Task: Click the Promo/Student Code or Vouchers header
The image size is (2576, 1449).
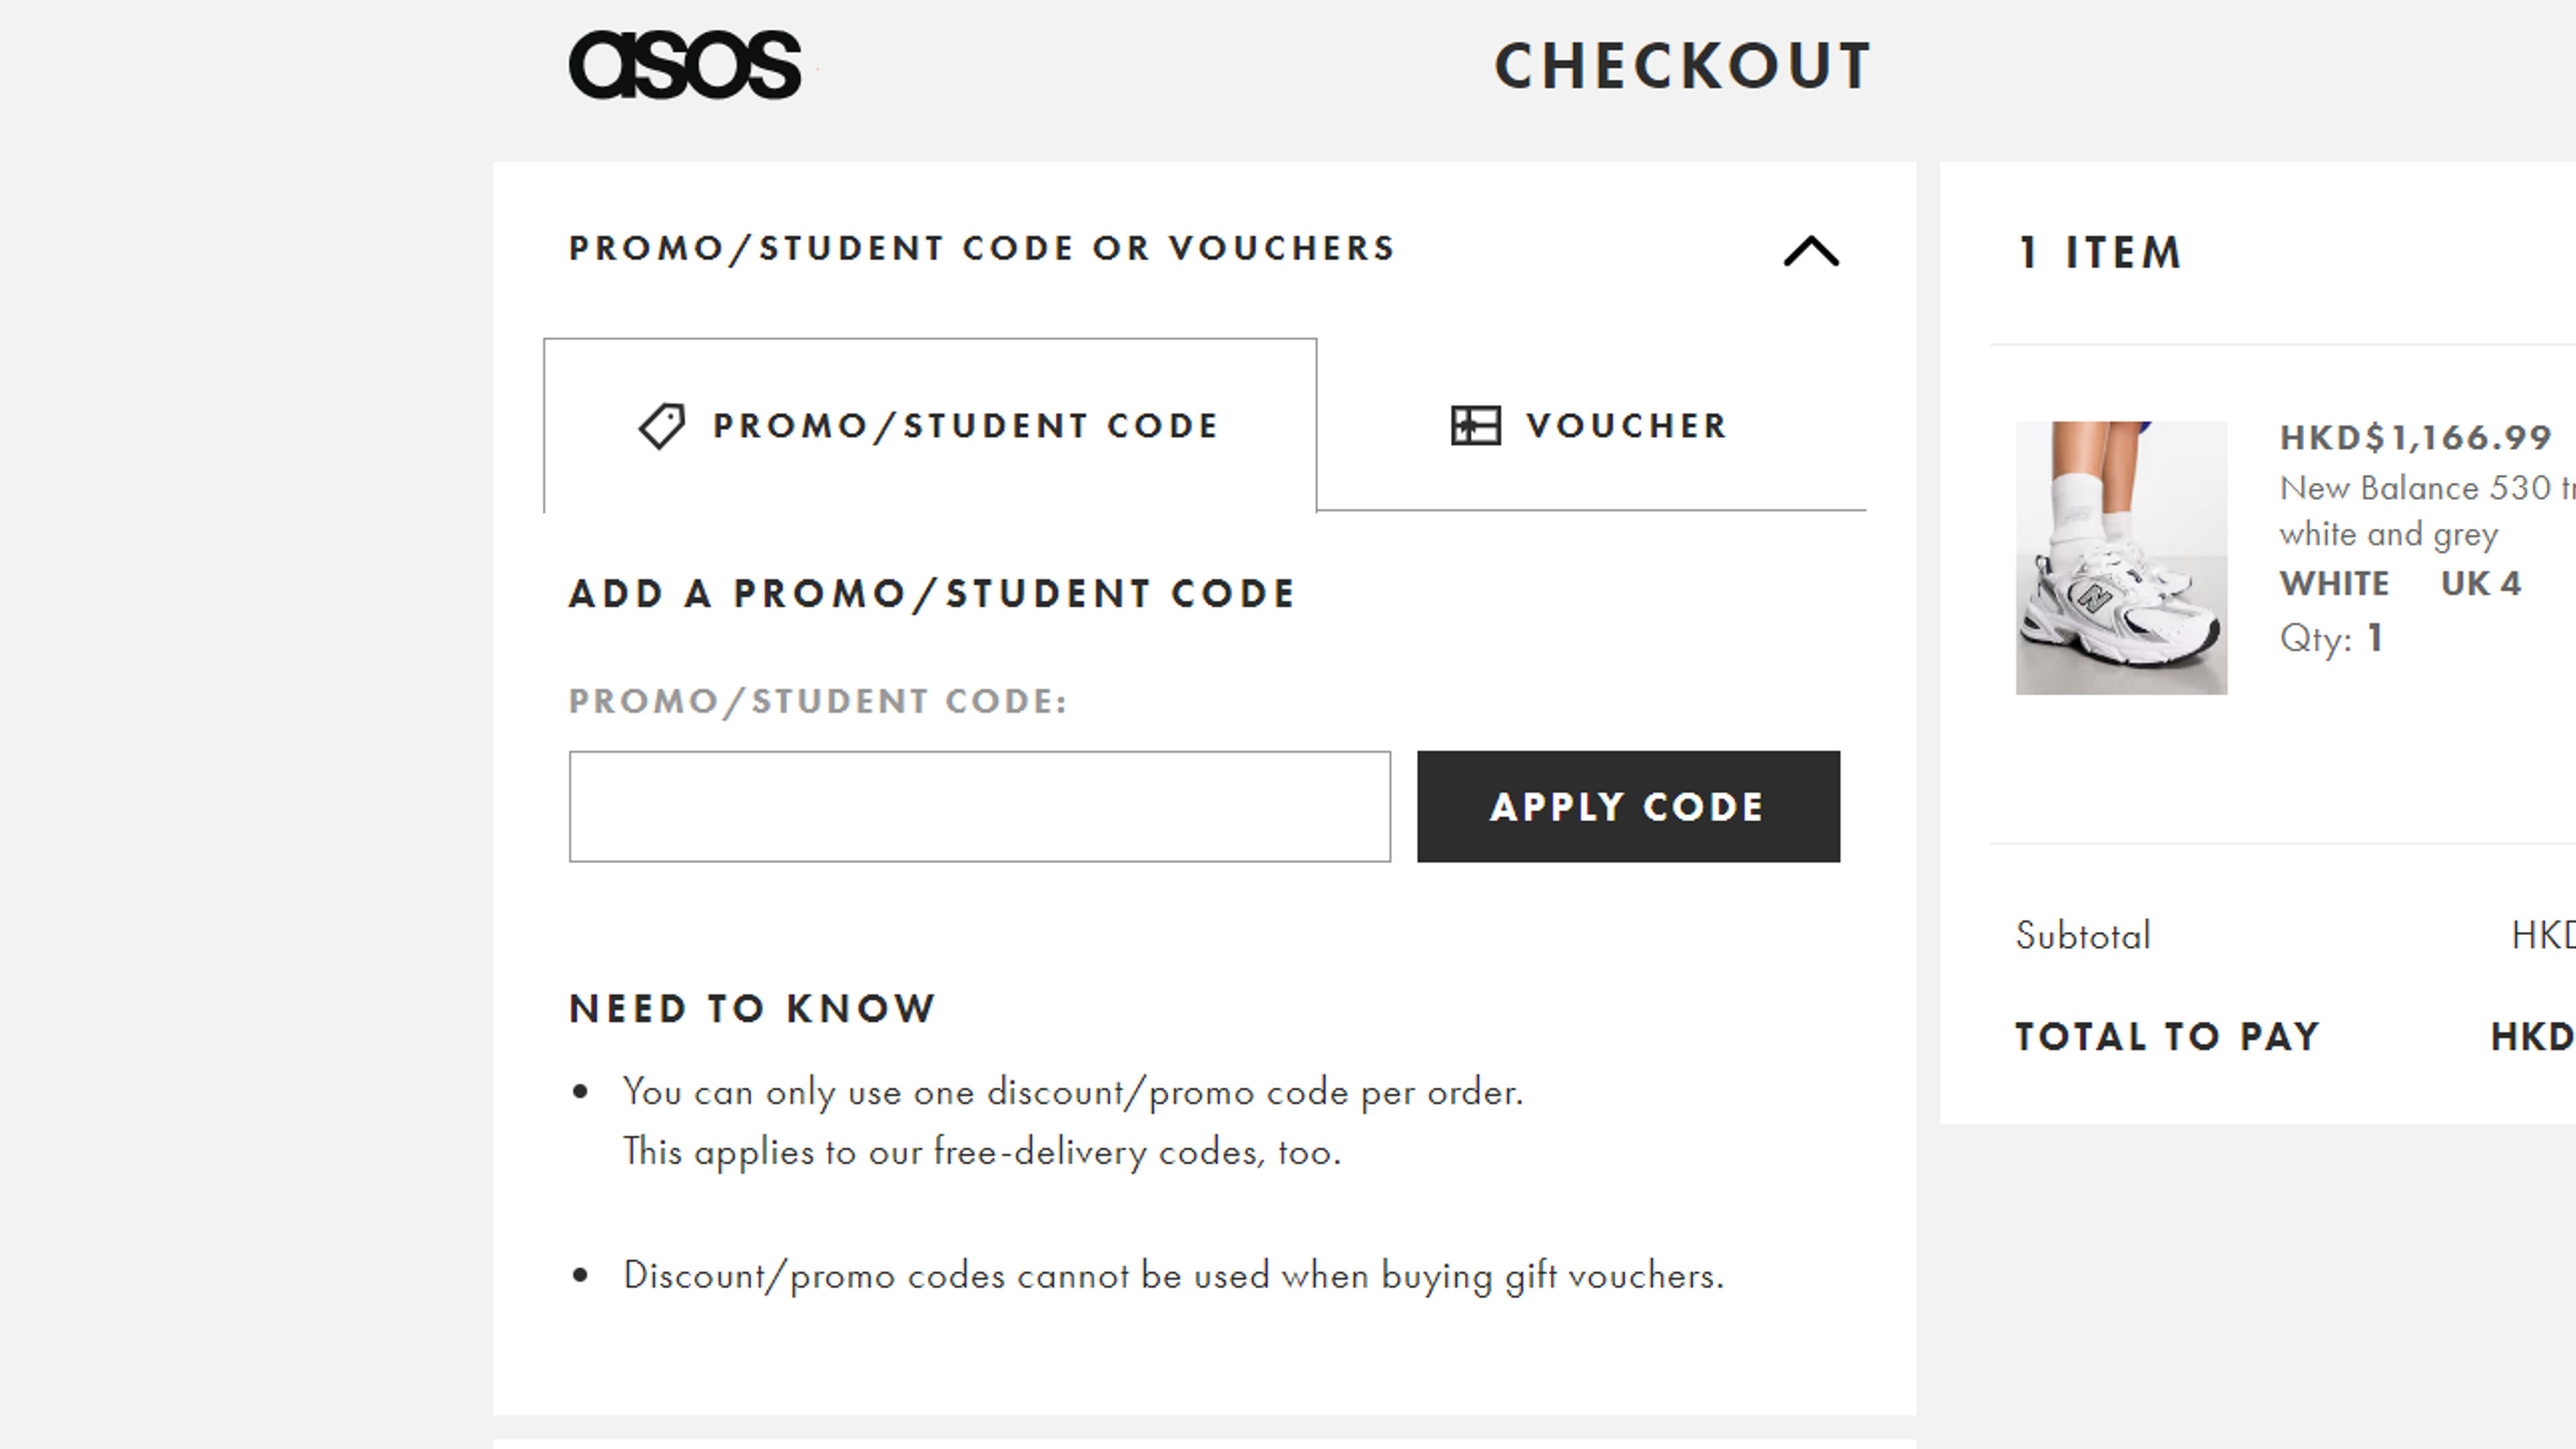Action: [981, 249]
